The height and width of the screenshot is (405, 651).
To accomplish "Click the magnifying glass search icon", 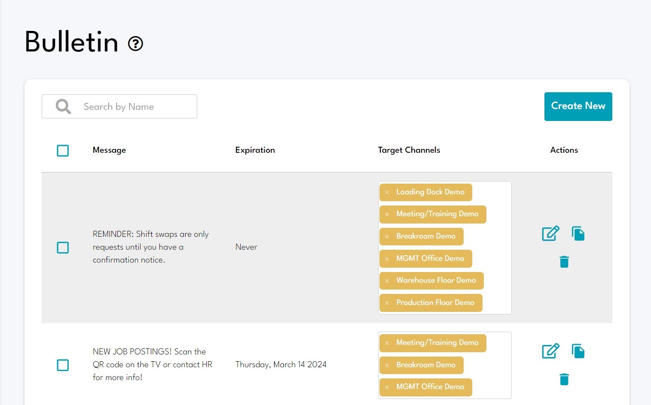I will tap(63, 106).
